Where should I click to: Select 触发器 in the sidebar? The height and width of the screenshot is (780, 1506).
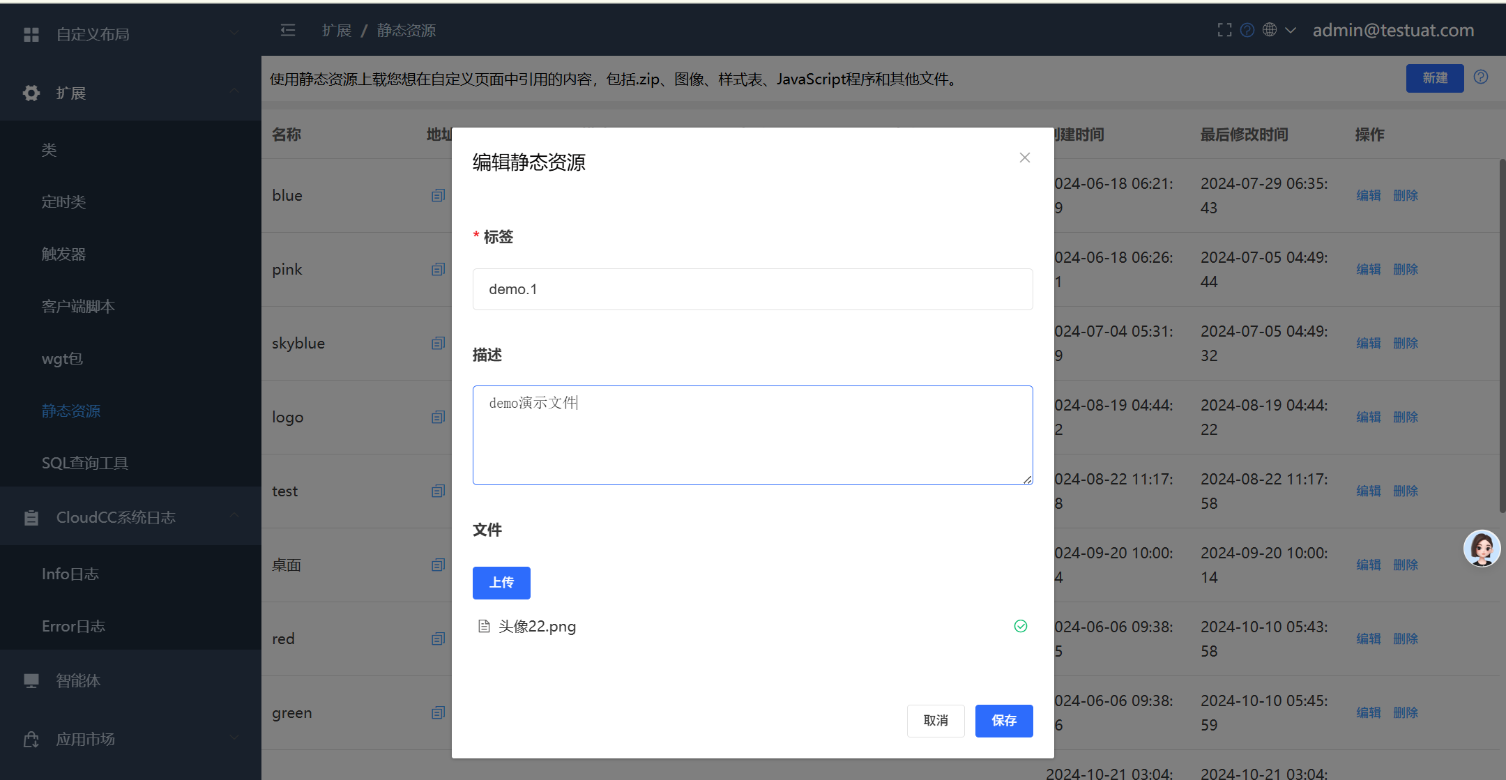pos(63,254)
